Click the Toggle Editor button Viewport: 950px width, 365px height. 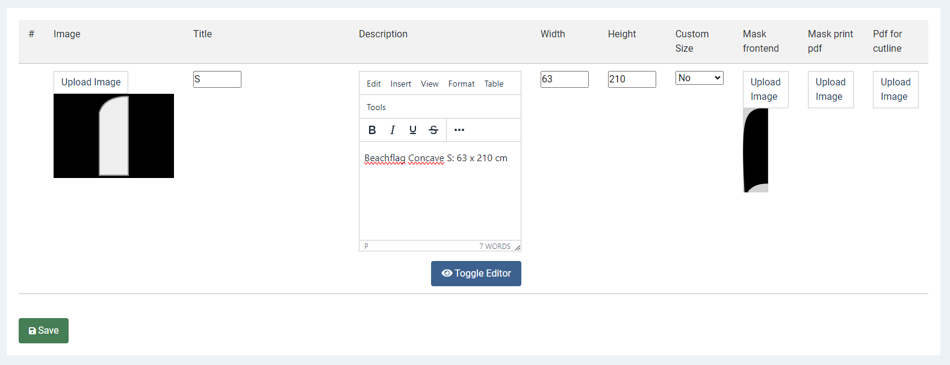476,274
